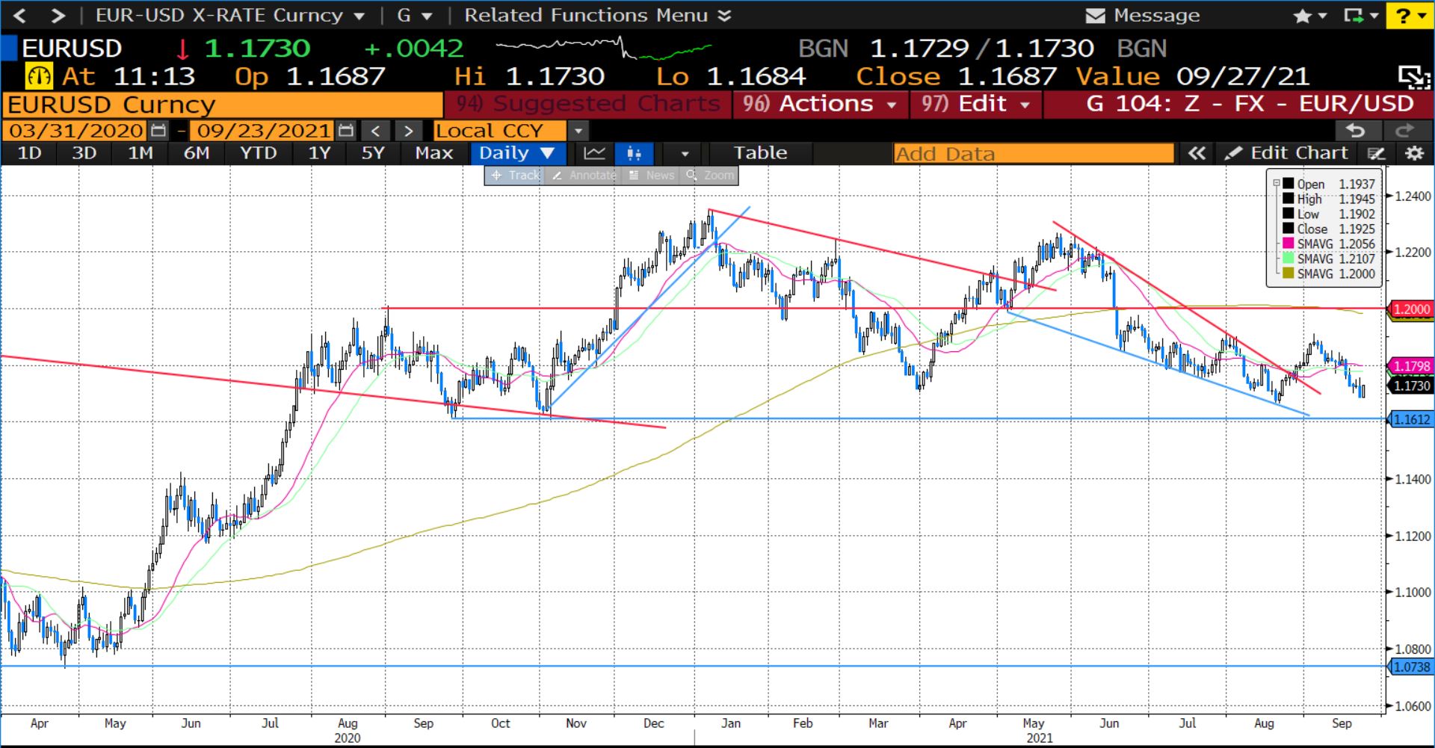
Task: Click the blue 1.0738 axis price label
Action: pos(1410,667)
